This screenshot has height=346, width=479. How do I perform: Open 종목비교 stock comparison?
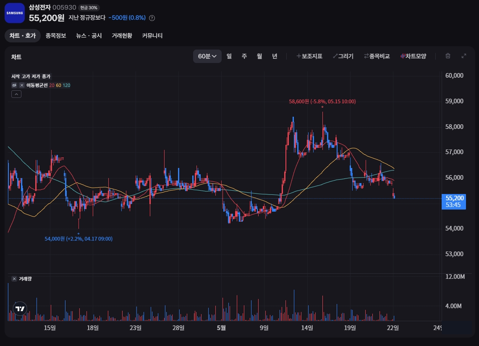tap(377, 56)
